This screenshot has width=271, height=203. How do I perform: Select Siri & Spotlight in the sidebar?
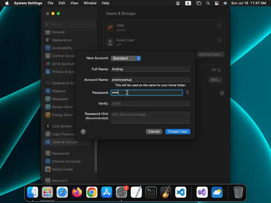click(x=60, y=64)
